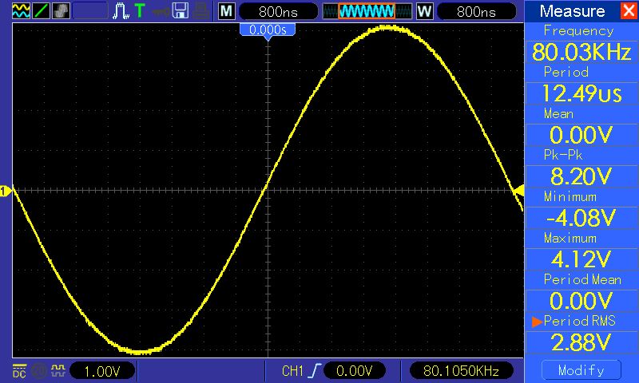Screen dimensions: 639x383
Task: Click the CH1 trigger source label
Action: click(292, 371)
